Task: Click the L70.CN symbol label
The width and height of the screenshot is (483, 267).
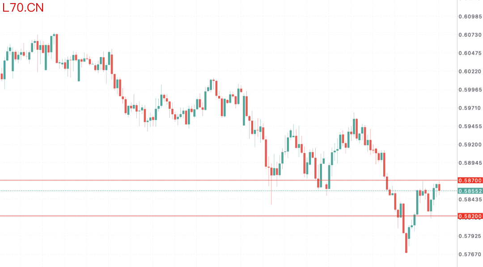Action: pos(23,8)
